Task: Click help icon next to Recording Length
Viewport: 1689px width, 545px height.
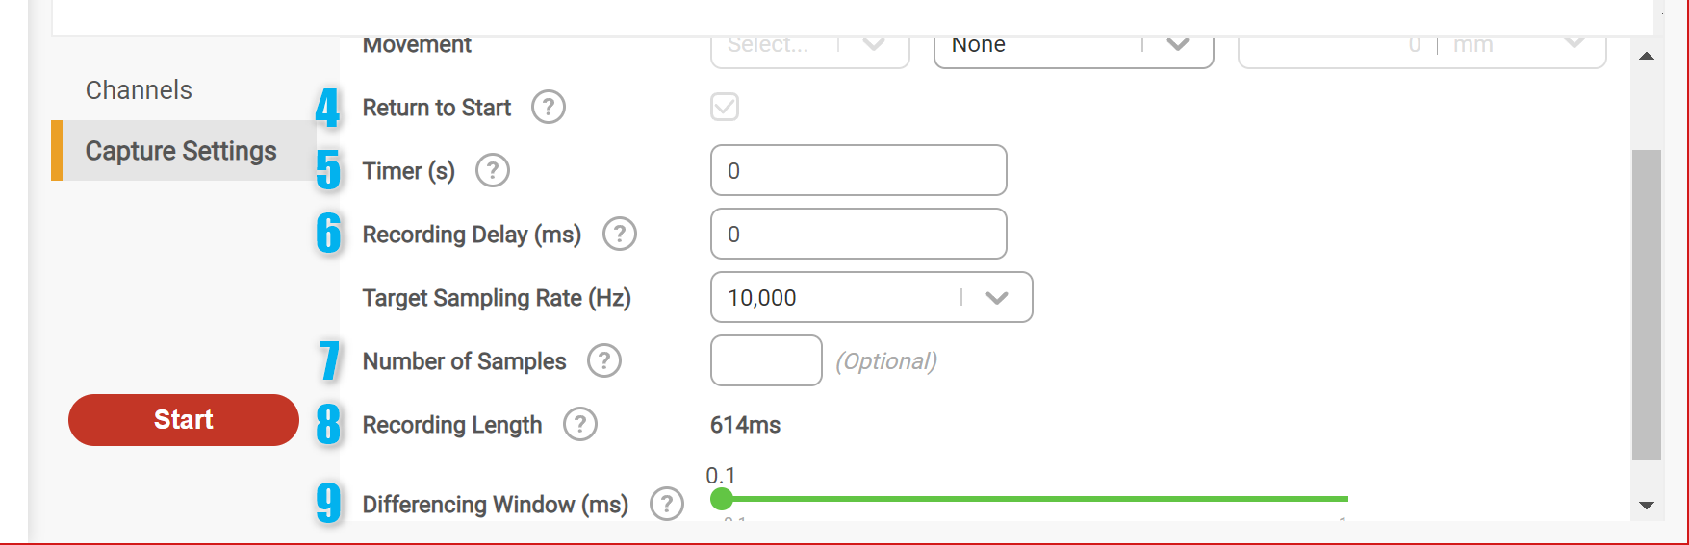Action: [x=580, y=424]
